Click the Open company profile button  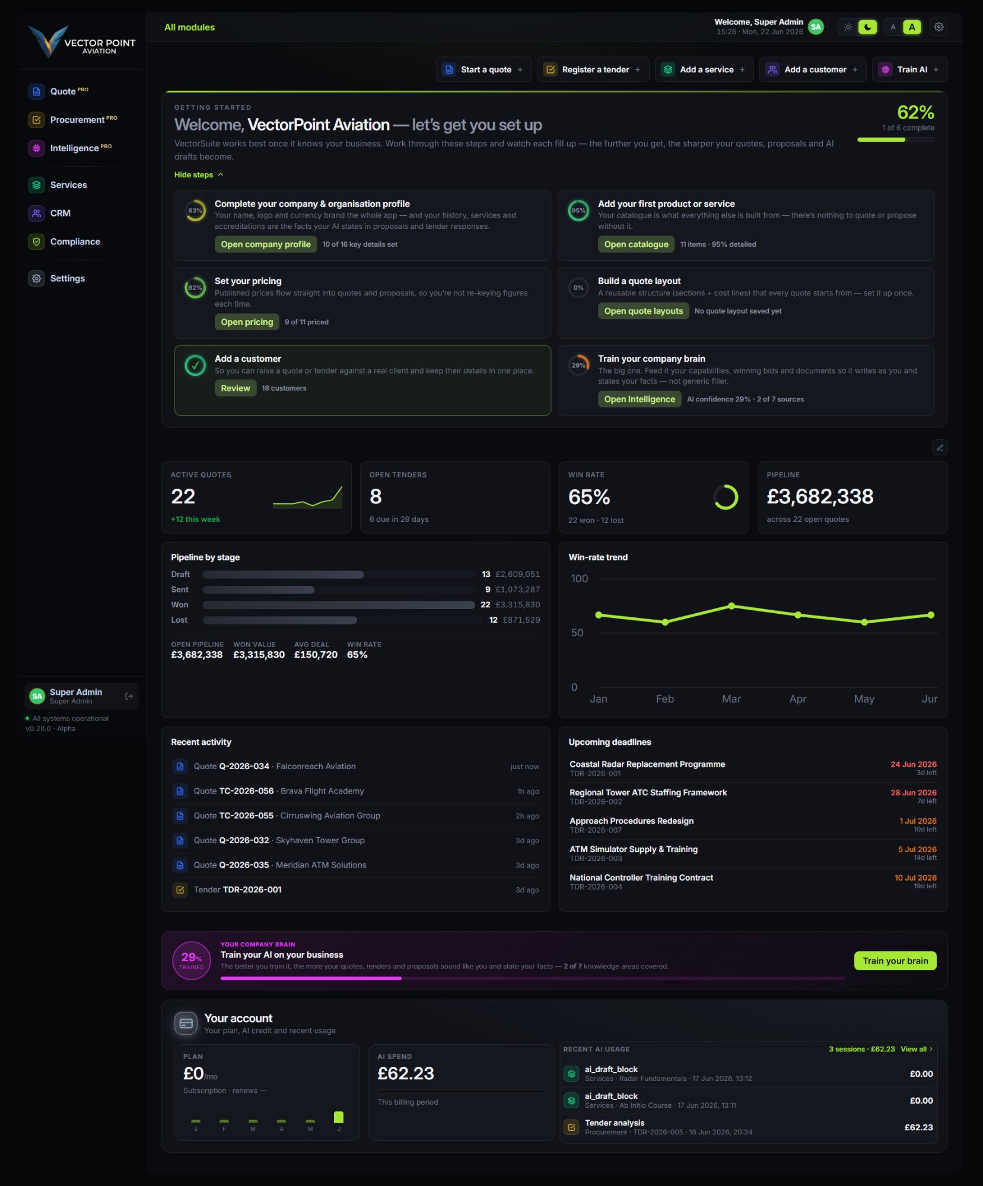pyautogui.click(x=266, y=244)
